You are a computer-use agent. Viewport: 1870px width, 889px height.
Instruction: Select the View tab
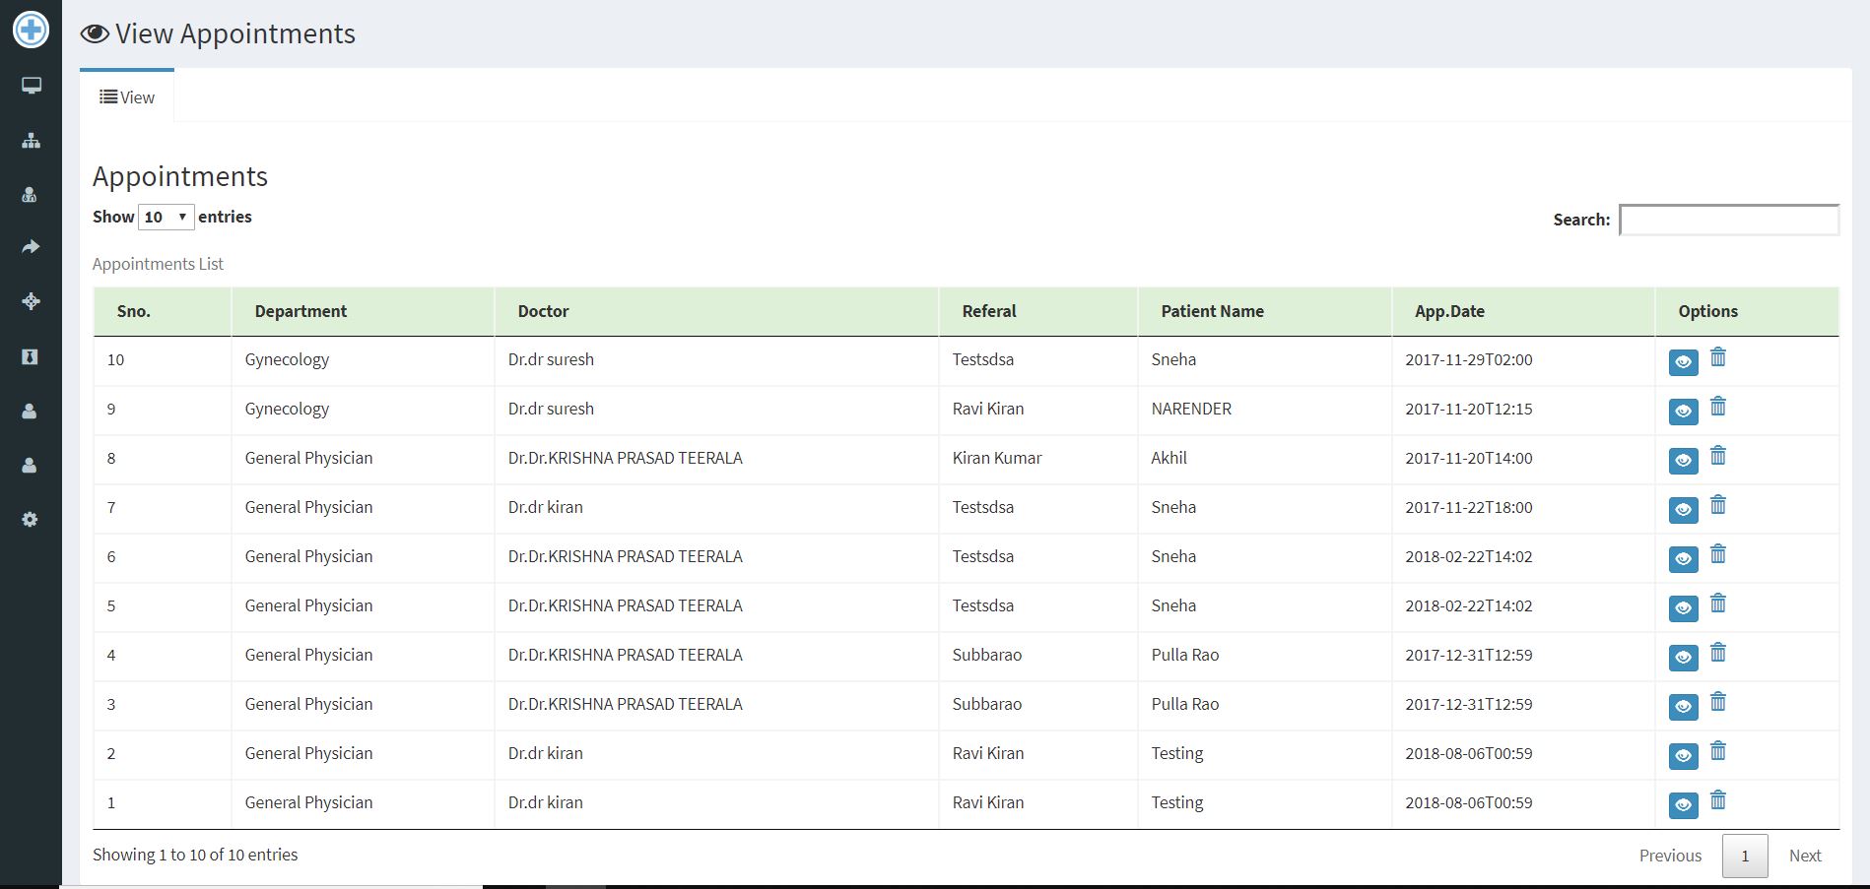pyautogui.click(x=127, y=97)
